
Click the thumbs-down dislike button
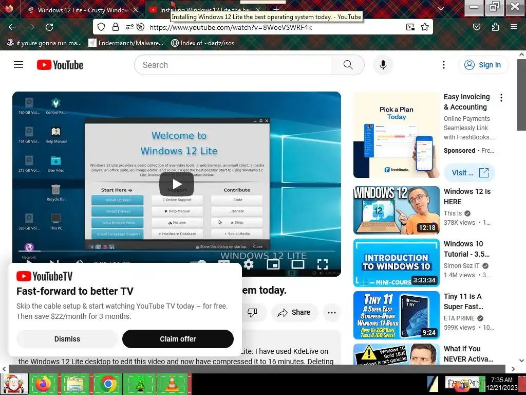252,313
